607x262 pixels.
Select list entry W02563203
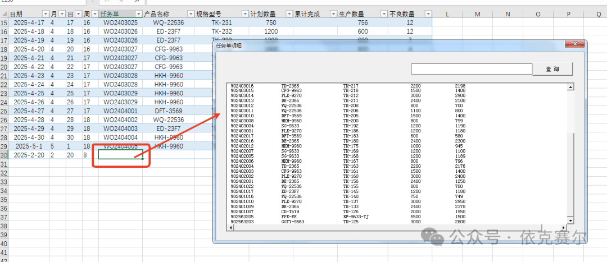pyautogui.click(x=242, y=222)
